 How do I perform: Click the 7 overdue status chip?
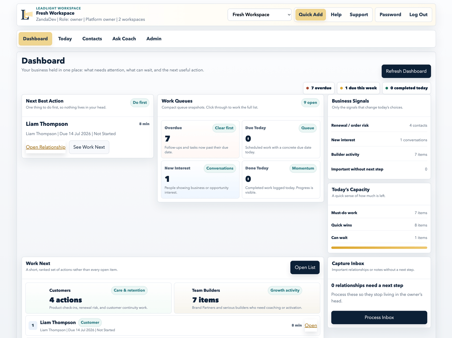(x=319, y=88)
